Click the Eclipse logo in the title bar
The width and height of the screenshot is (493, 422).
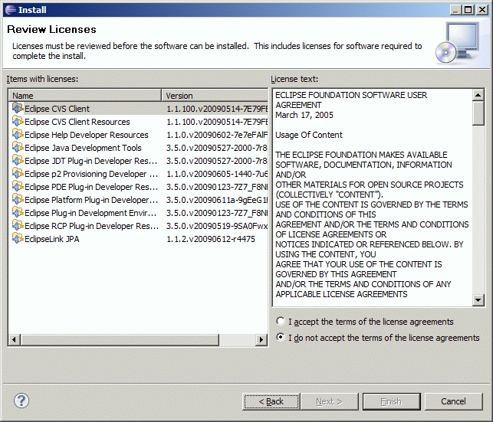[11, 10]
